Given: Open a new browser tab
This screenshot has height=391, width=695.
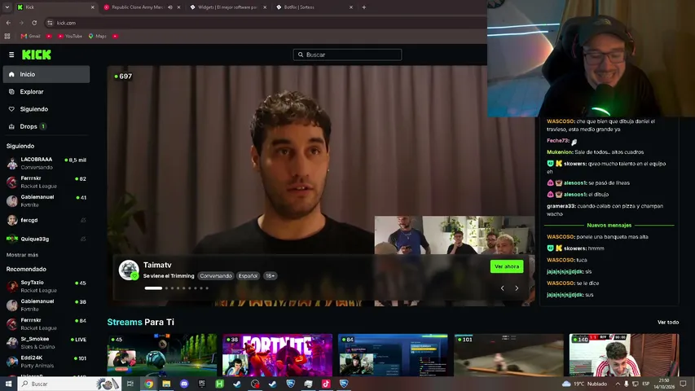Looking at the screenshot, I should [364, 7].
